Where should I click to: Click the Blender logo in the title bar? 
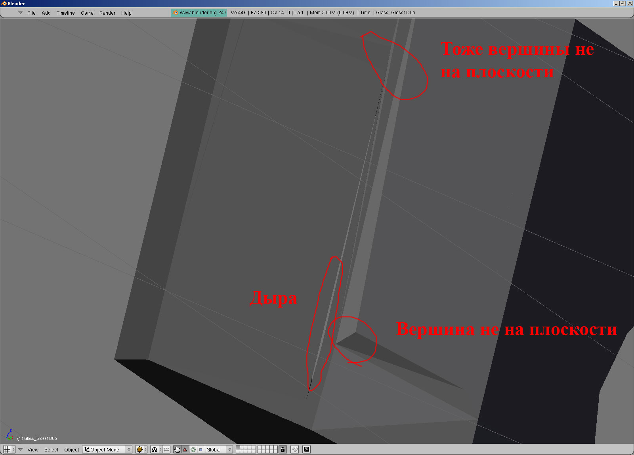[4, 4]
